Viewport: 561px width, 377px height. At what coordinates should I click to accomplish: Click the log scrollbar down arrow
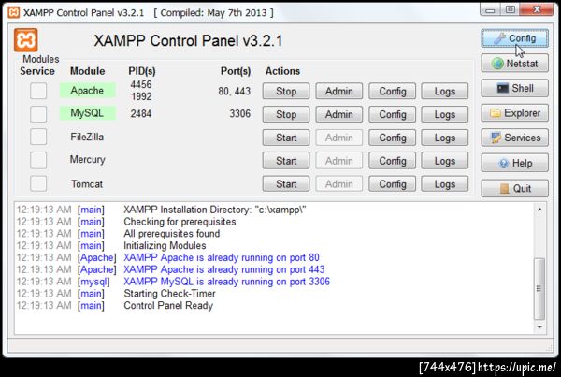pos(539,326)
